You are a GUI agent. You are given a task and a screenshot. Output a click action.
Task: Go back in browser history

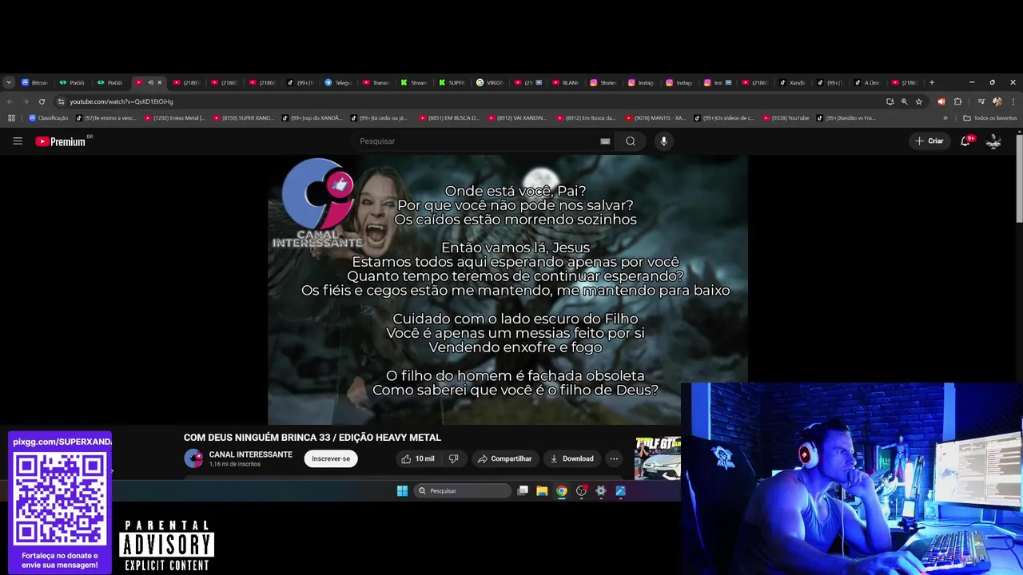(10, 101)
